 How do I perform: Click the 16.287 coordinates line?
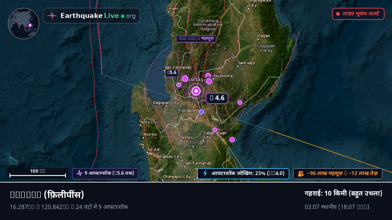[69, 207]
